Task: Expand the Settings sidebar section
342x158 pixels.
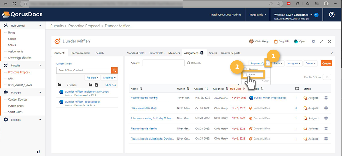Action: (40, 120)
